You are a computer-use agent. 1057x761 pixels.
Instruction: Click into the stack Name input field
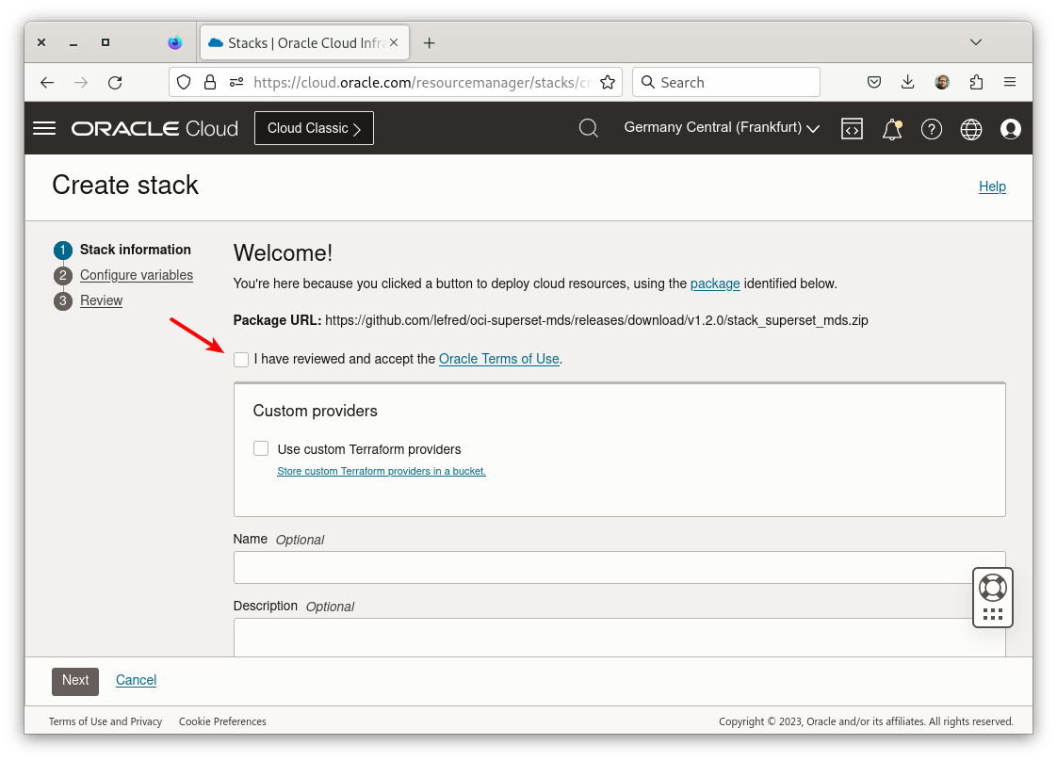click(x=619, y=568)
